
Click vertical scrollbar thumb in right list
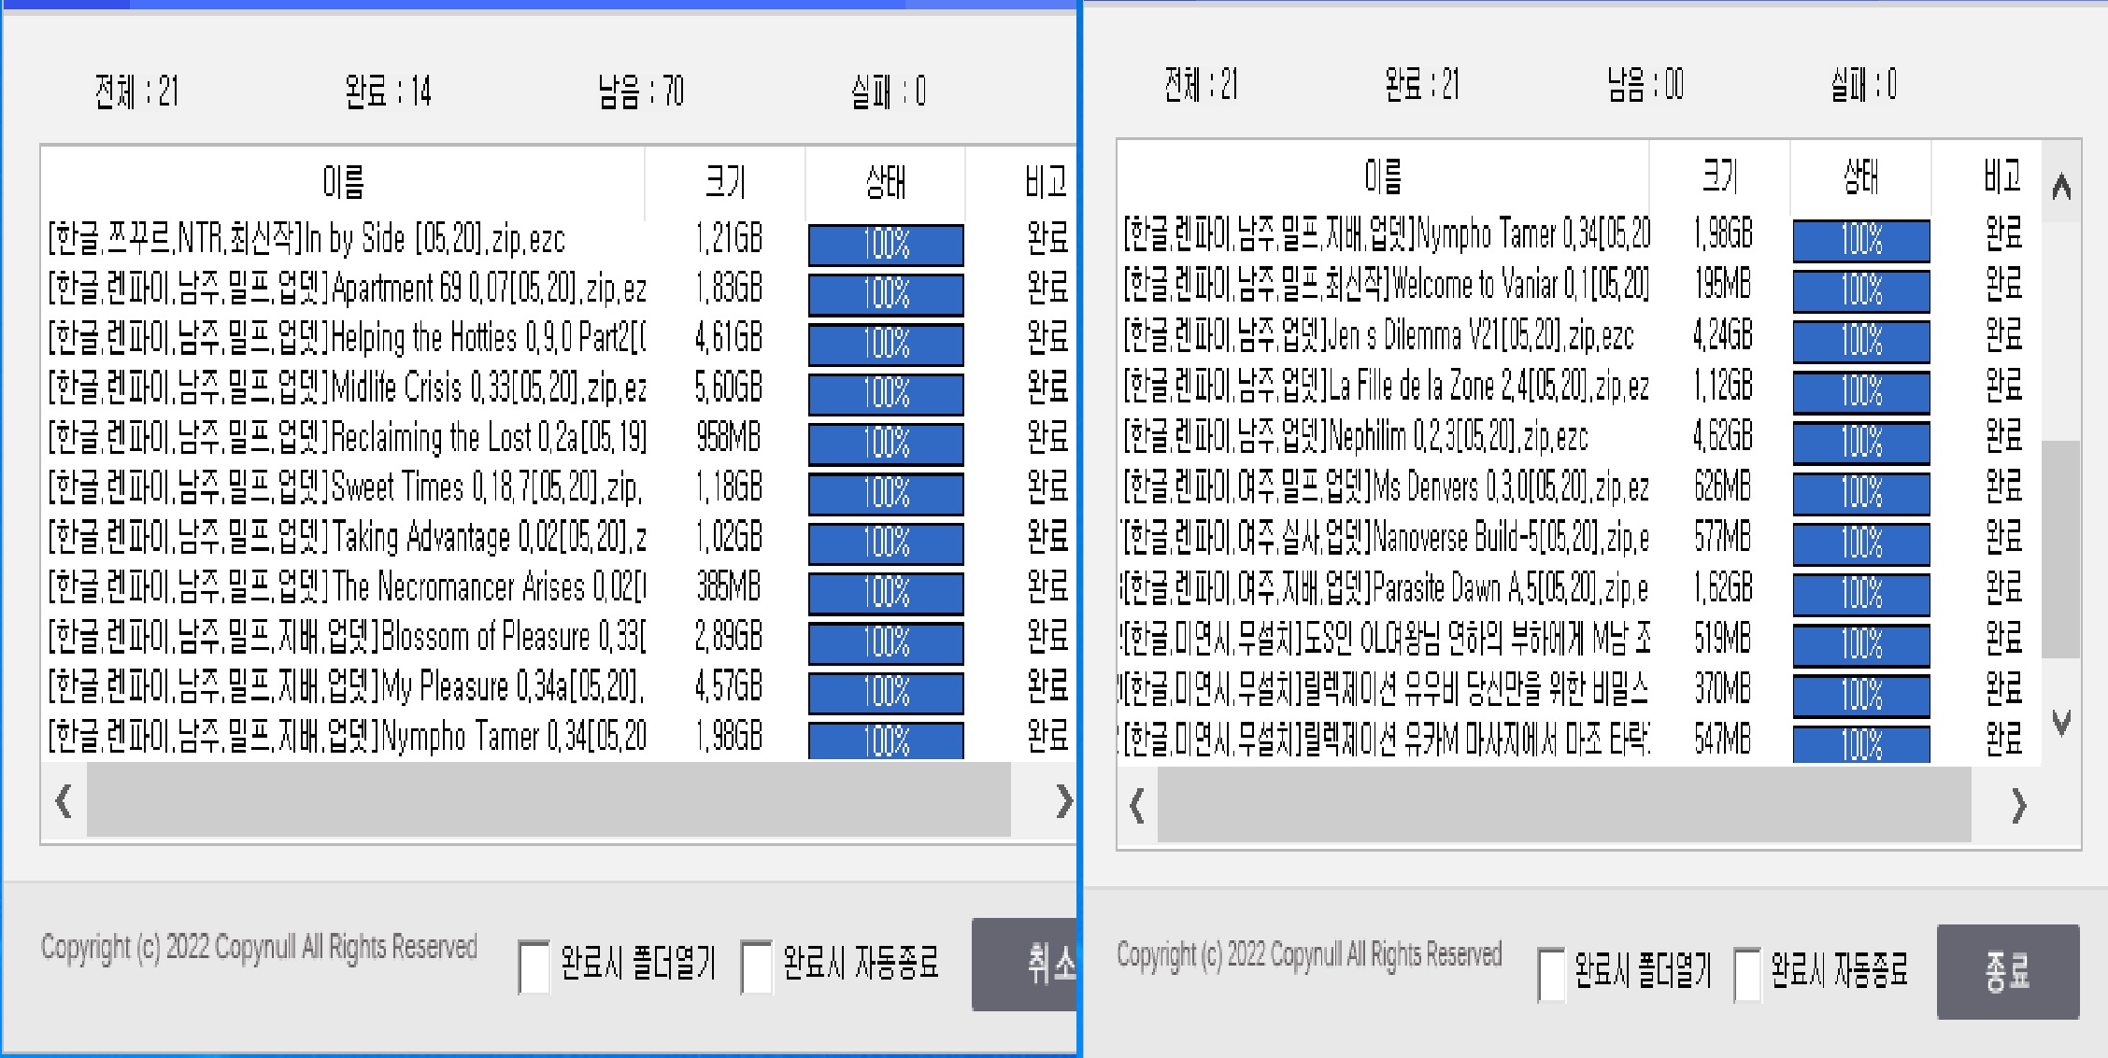point(2060,548)
